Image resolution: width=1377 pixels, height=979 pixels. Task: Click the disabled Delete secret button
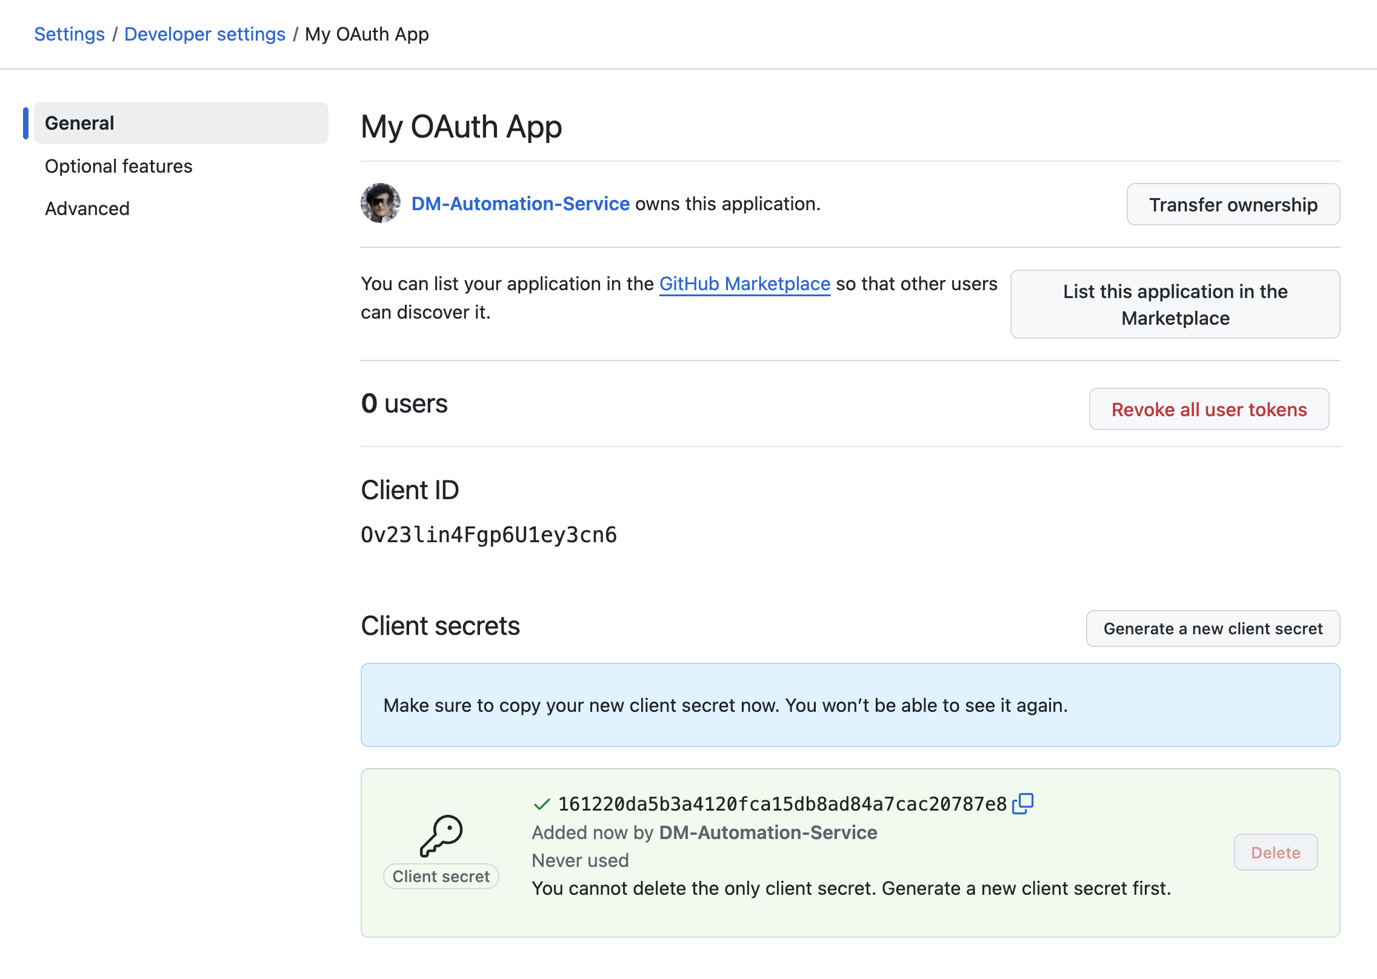pyautogui.click(x=1275, y=852)
